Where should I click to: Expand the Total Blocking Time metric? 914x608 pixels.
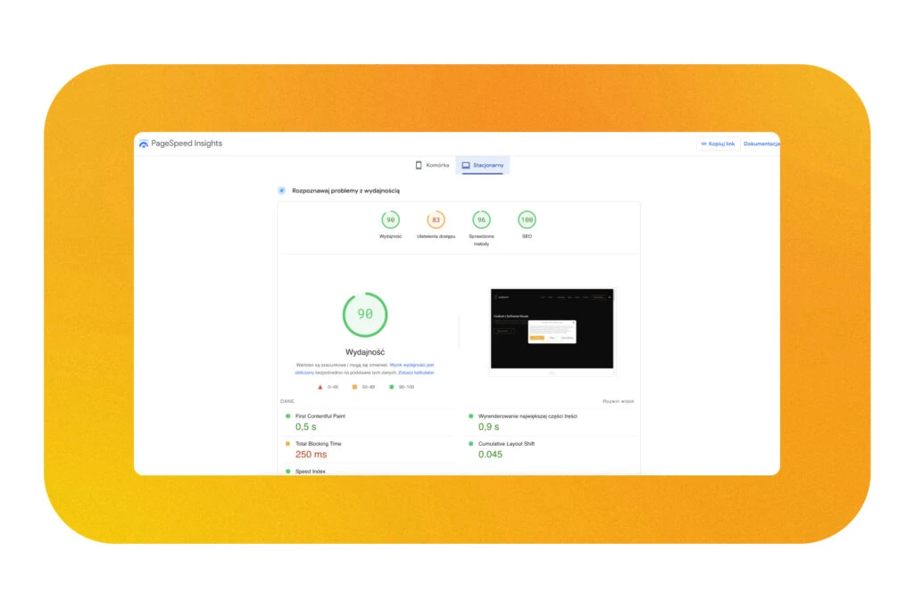click(318, 443)
